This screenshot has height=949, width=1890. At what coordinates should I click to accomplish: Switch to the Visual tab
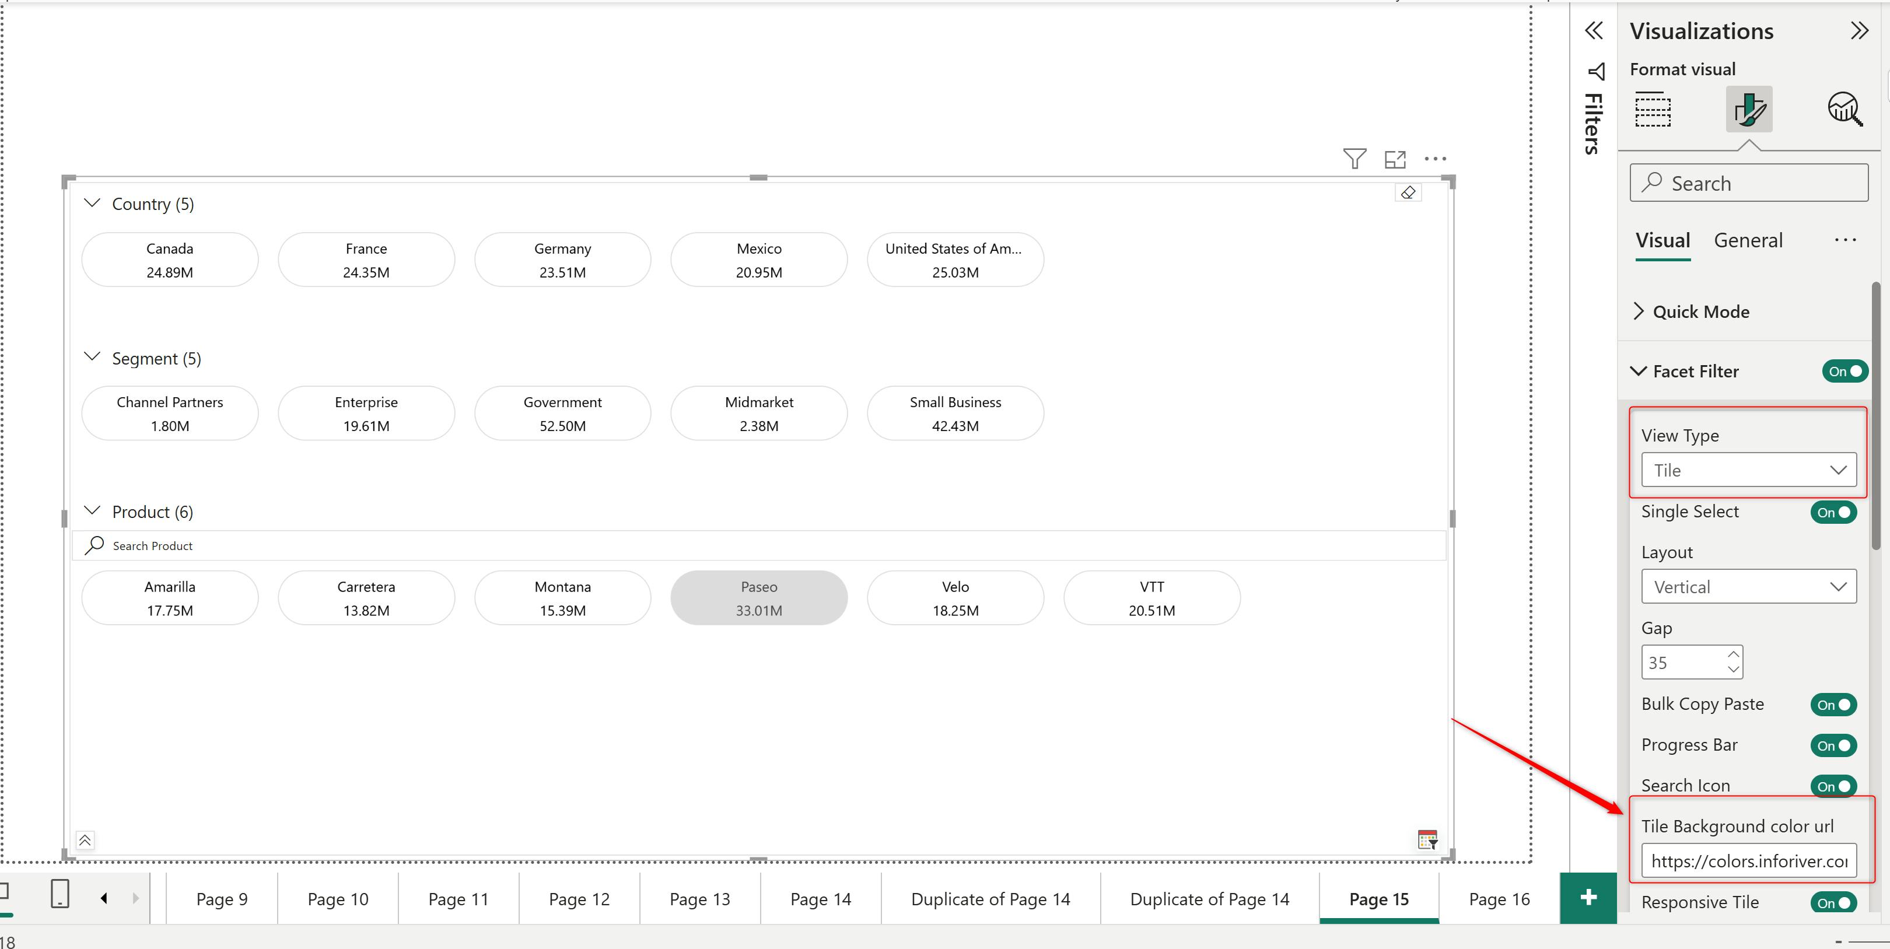(x=1662, y=240)
